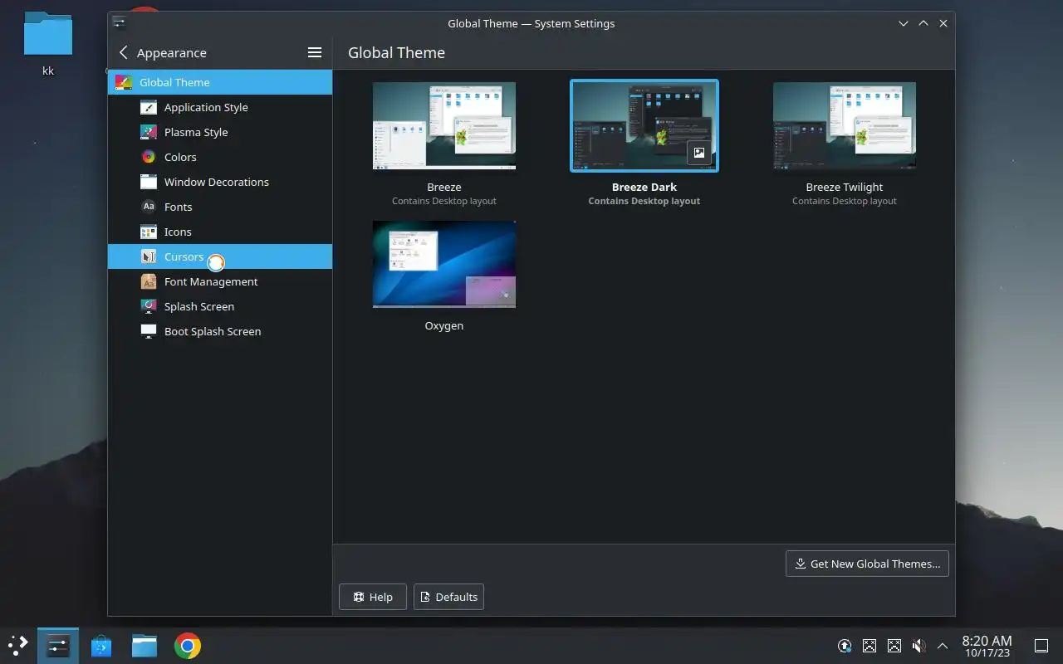The width and height of the screenshot is (1063, 664).
Task: Click the Font Management label
Action: point(211,281)
